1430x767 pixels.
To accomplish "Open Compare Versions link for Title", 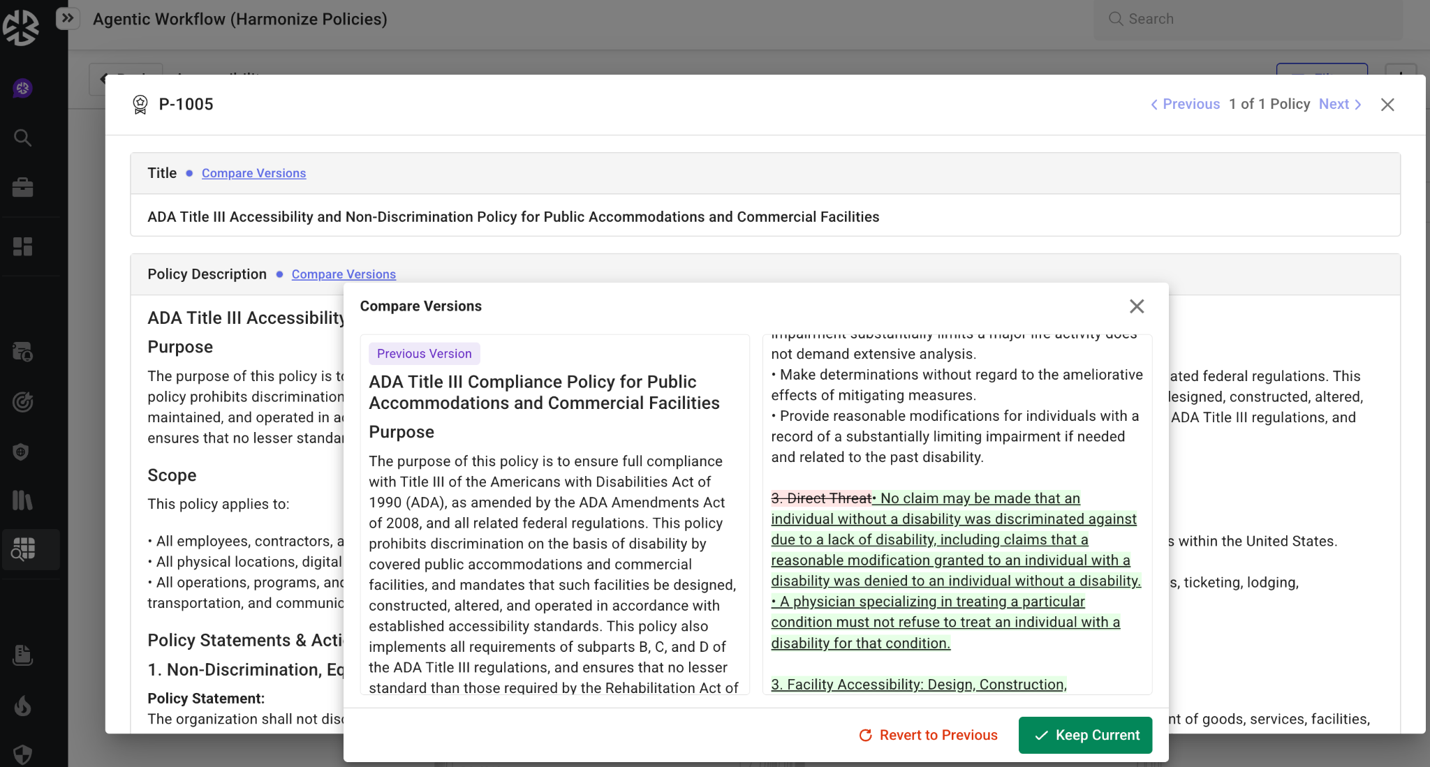I will [253, 173].
